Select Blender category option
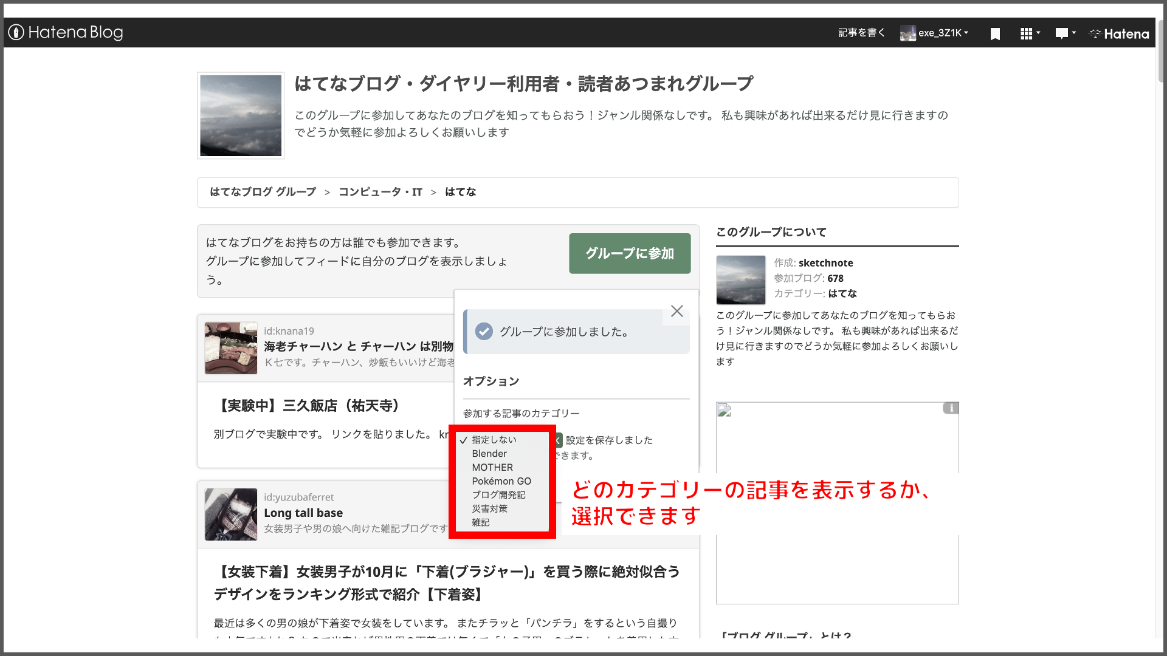Viewport: 1167px width, 656px height. [x=489, y=454]
